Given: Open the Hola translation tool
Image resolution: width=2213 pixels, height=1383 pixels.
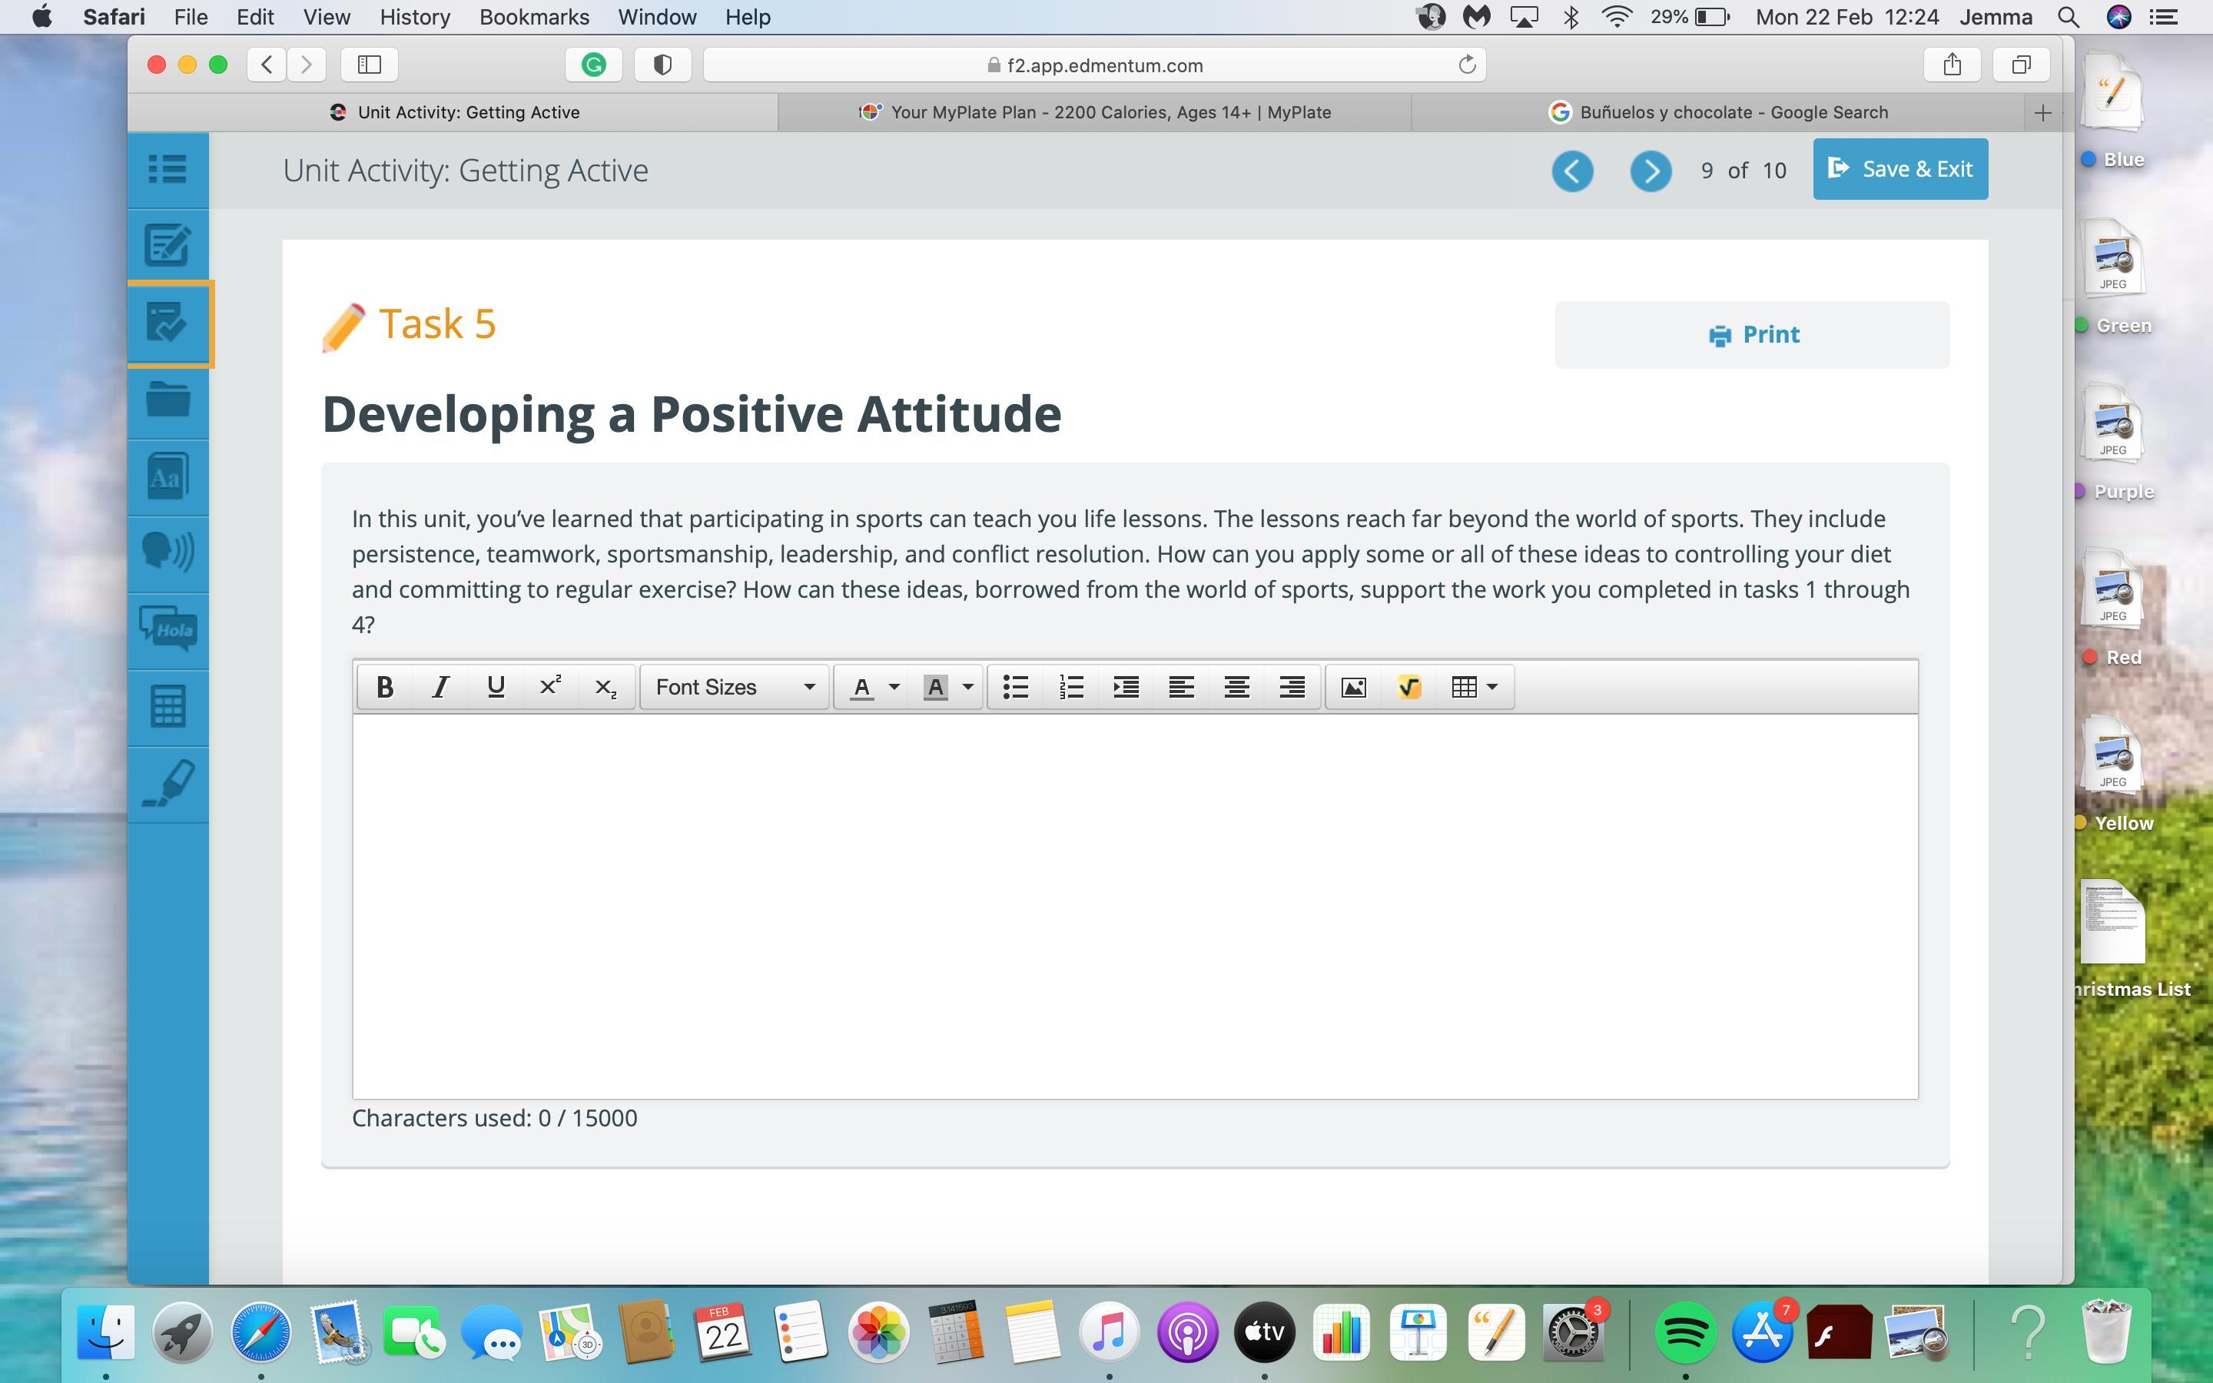Looking at the screenshot, I should (x=168, y=629).
